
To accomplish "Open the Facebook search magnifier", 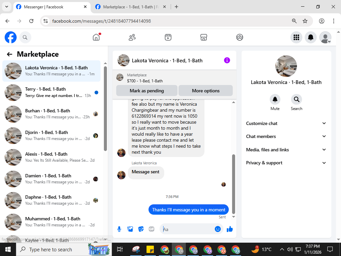I will click(25, 37).
